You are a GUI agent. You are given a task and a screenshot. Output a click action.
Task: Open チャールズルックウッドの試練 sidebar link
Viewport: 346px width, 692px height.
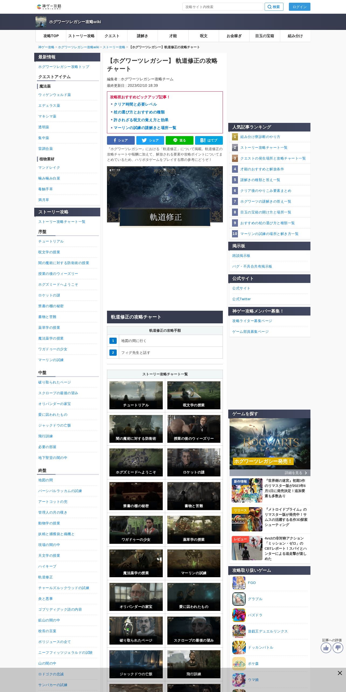coord(64,588)
